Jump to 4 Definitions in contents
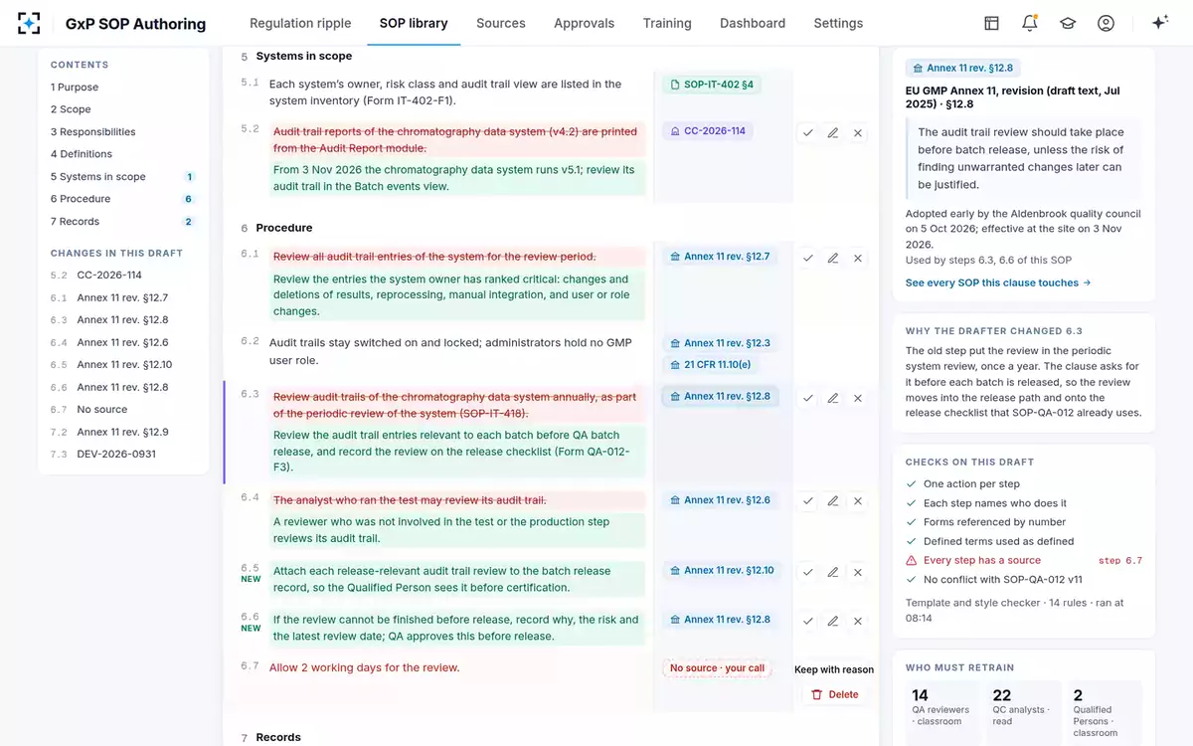Viewport: 1193px width, 746px height. [x=123, y=154]
